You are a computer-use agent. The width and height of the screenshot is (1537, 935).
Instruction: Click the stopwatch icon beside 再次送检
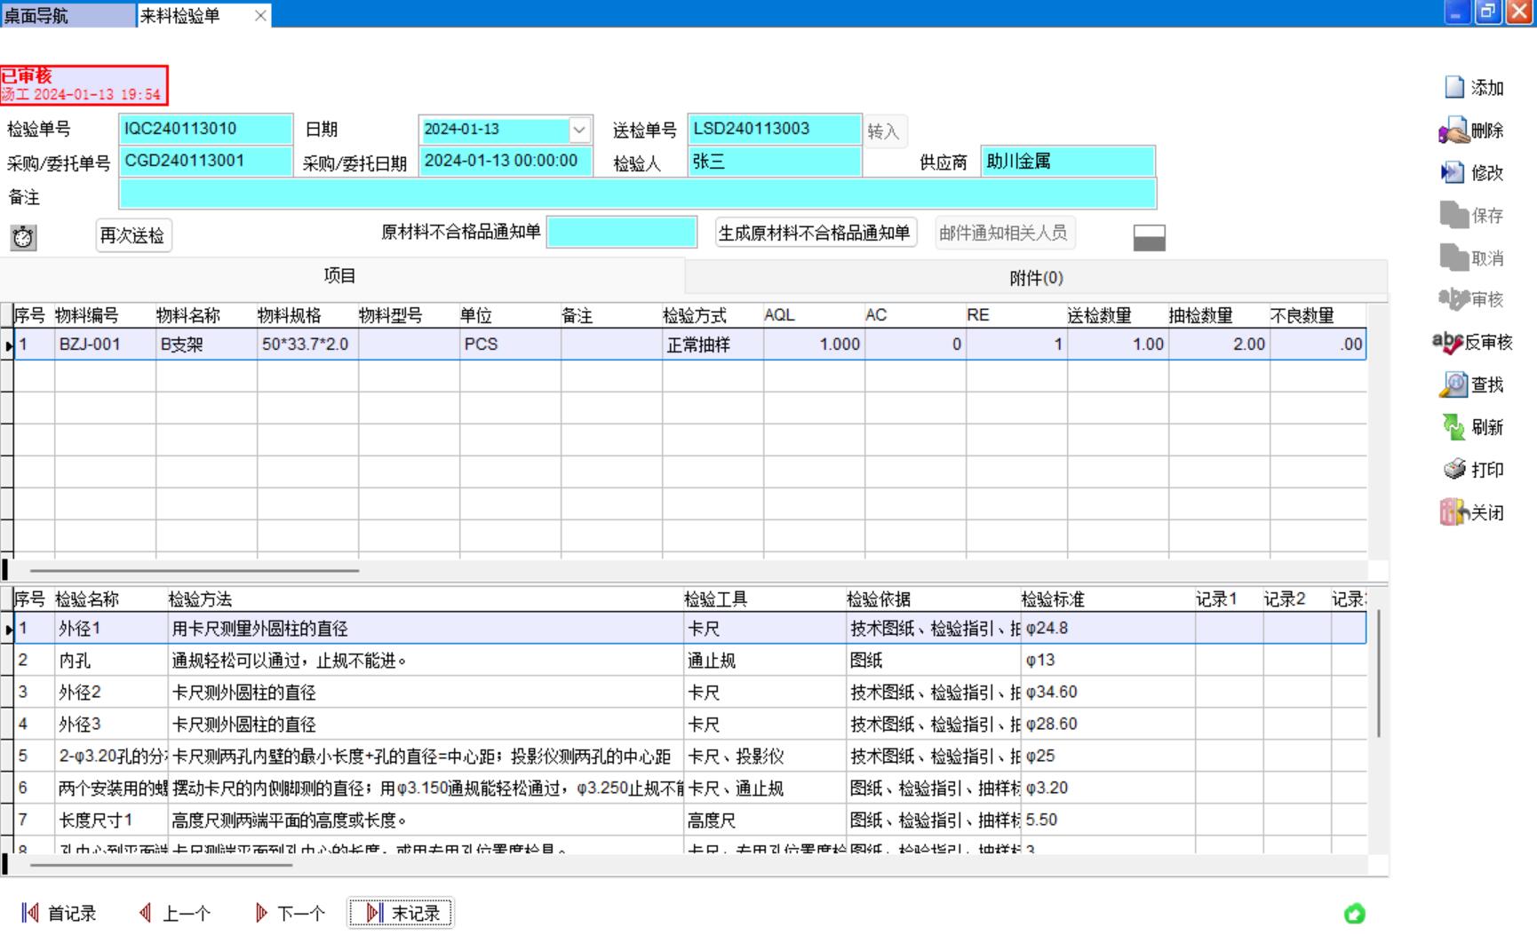point(23,237)
